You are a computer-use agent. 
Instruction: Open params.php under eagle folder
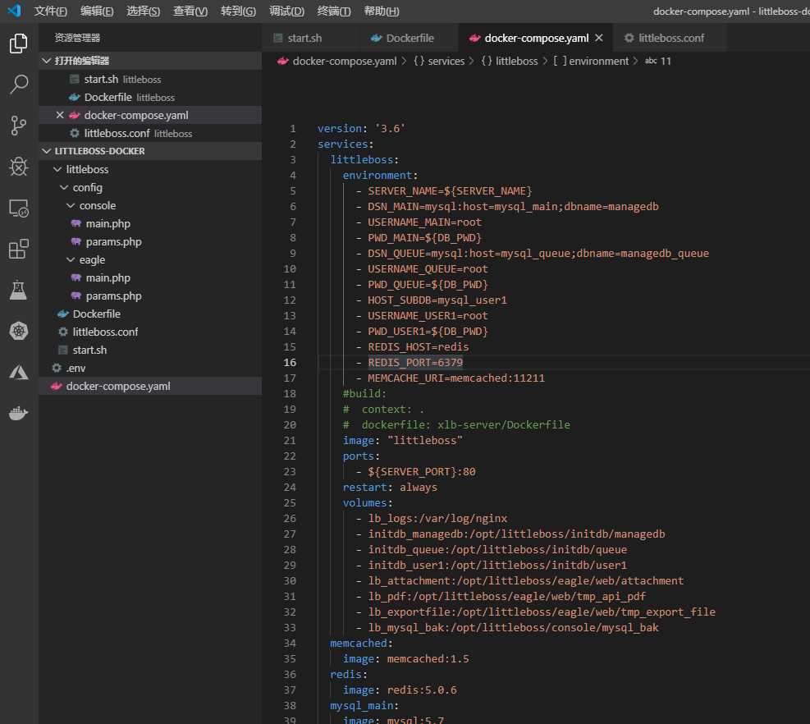[150, 296]
